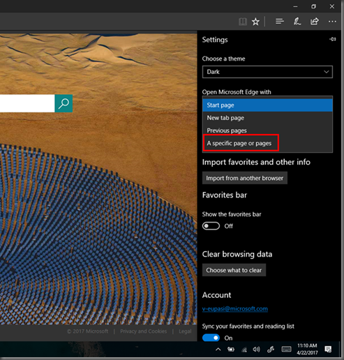Open Action Center notifications icon
The width and height of the screenshot is (344, 360).
click(x=328, y=349)
